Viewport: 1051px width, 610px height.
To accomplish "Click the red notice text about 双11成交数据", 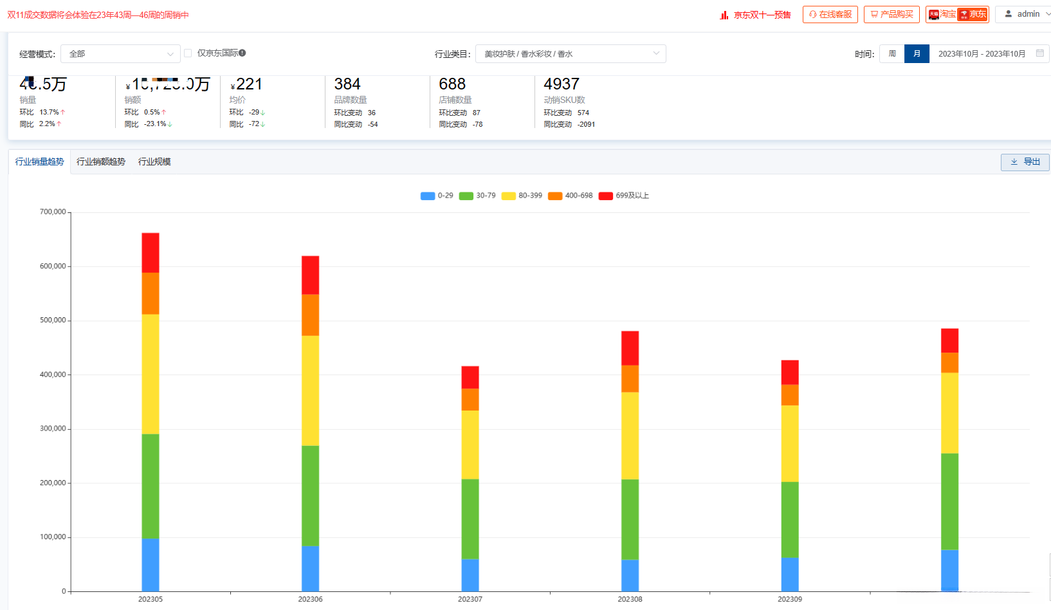I will (x=98, y=15).
